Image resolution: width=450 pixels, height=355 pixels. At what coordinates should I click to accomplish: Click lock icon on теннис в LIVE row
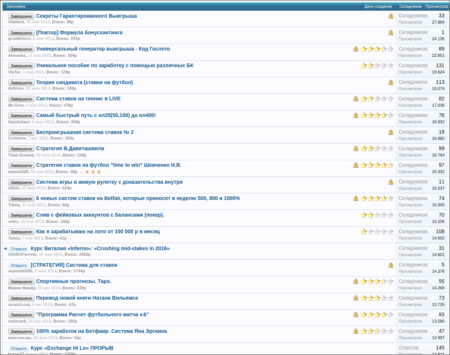[x=356, y=99]
